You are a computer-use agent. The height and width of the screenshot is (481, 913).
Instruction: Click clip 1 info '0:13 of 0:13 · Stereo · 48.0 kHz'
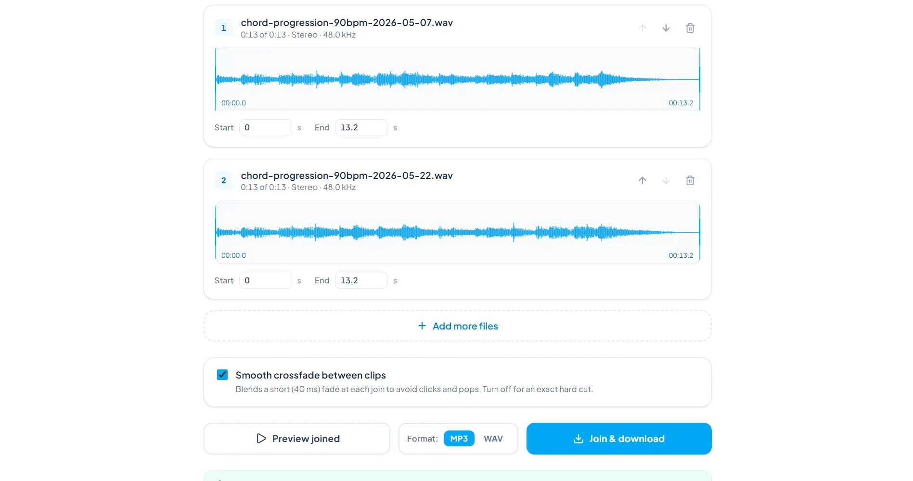point(298,35)
